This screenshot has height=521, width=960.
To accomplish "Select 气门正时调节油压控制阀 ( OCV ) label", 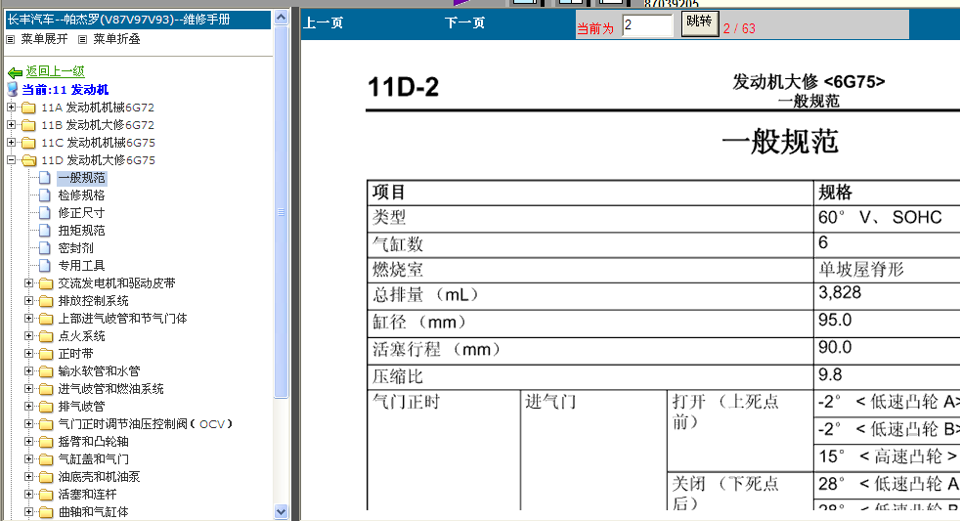I will tap(145, 423).
